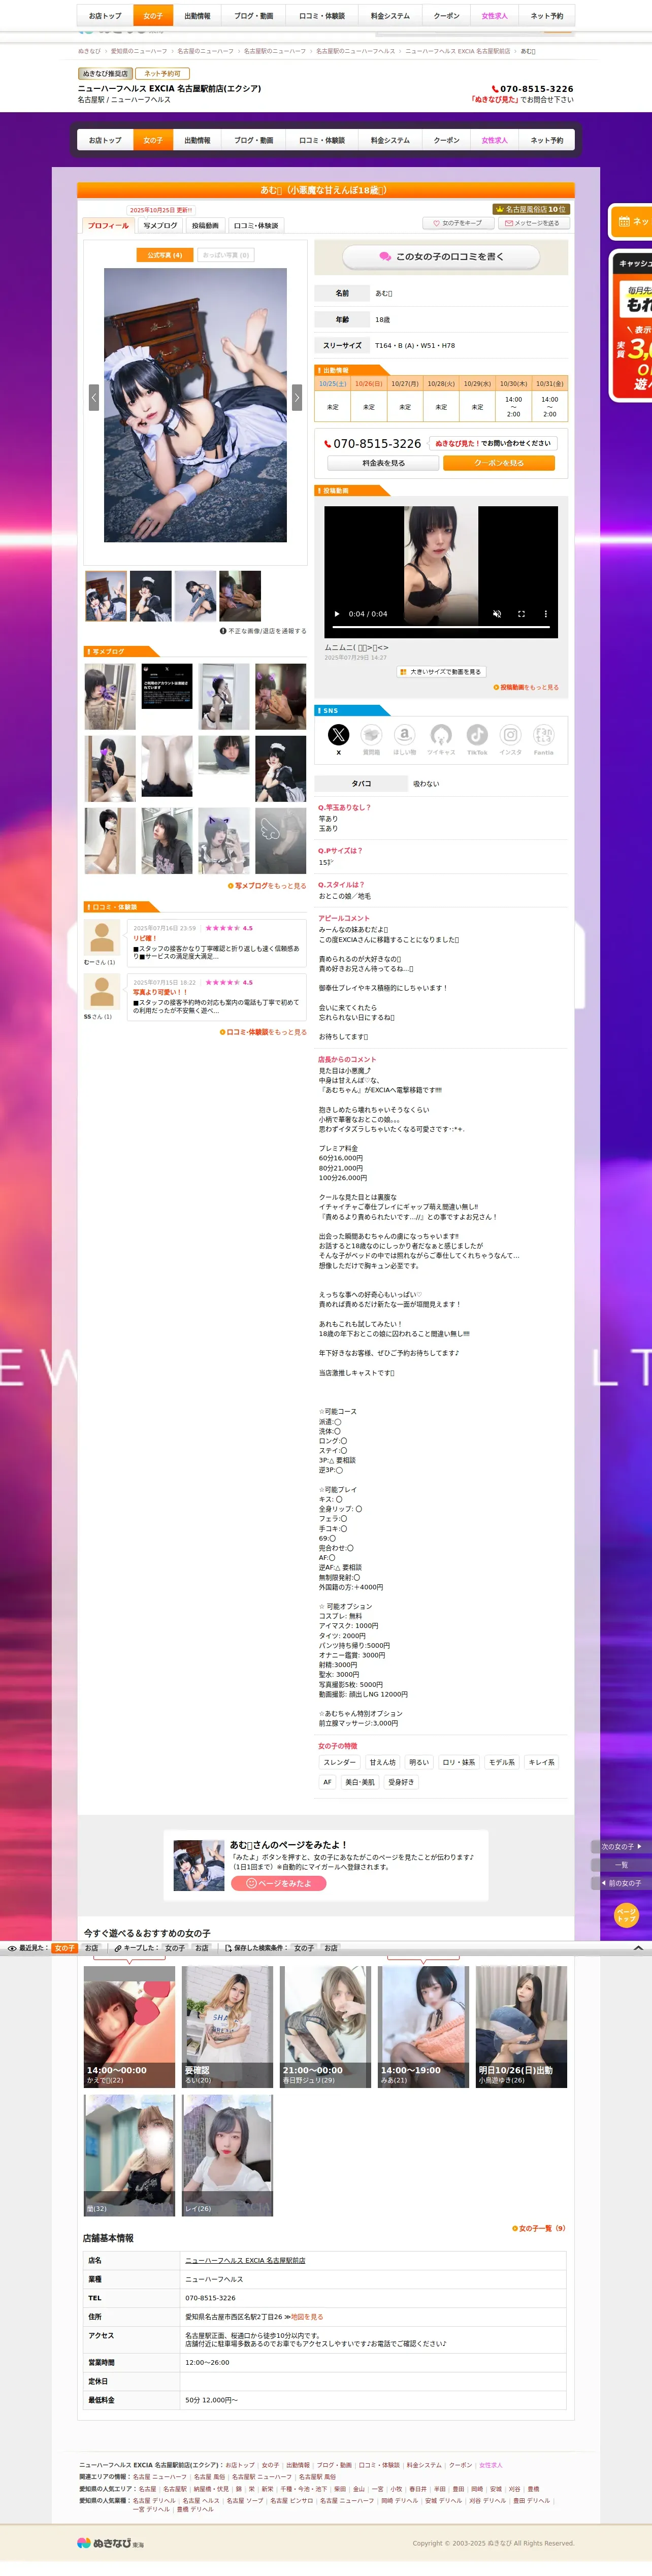Switch to the 写メブログ tab beside プロフィール

pyautogui.click(x=160, y=226)
